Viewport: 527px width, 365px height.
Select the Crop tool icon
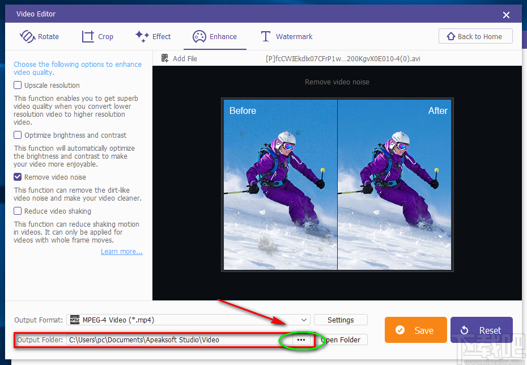(x=88, y=36)
